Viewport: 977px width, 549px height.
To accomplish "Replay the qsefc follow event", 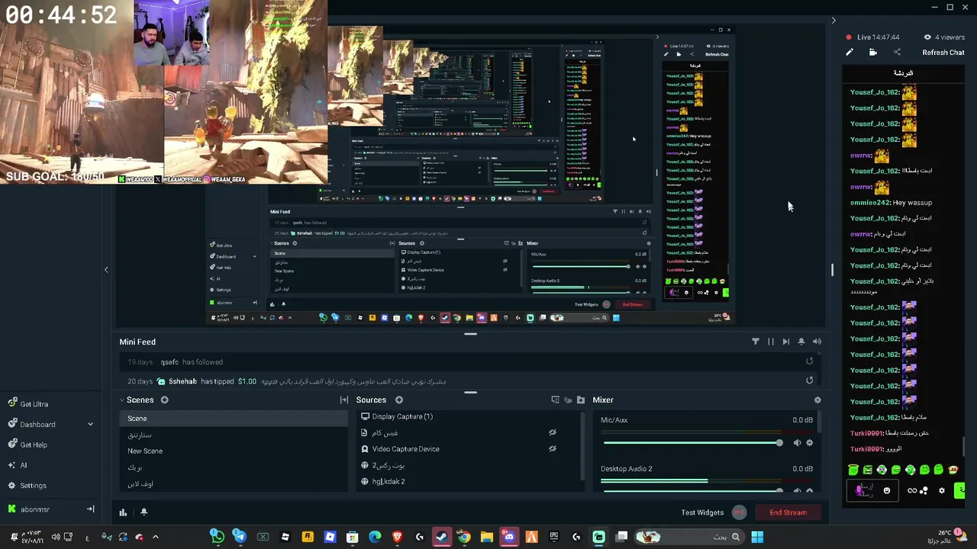I will click(x=810, y=361).
